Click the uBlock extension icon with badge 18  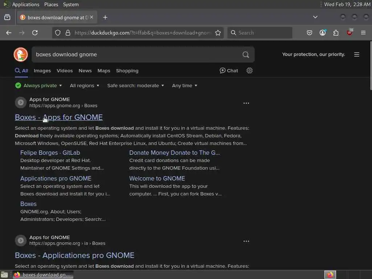click(x=350, y=32)
